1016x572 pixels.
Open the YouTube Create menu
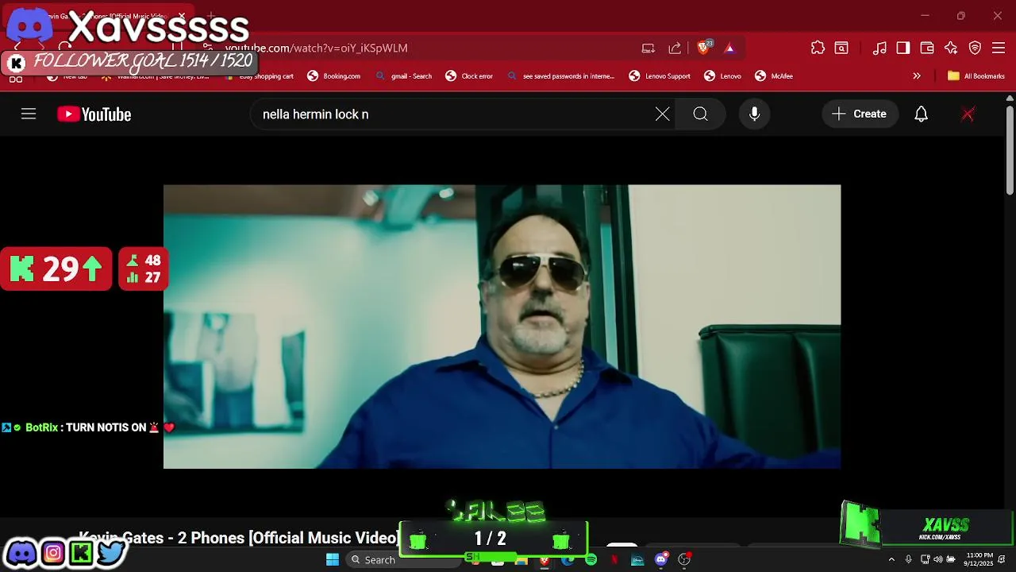click(x=860, y=114)
